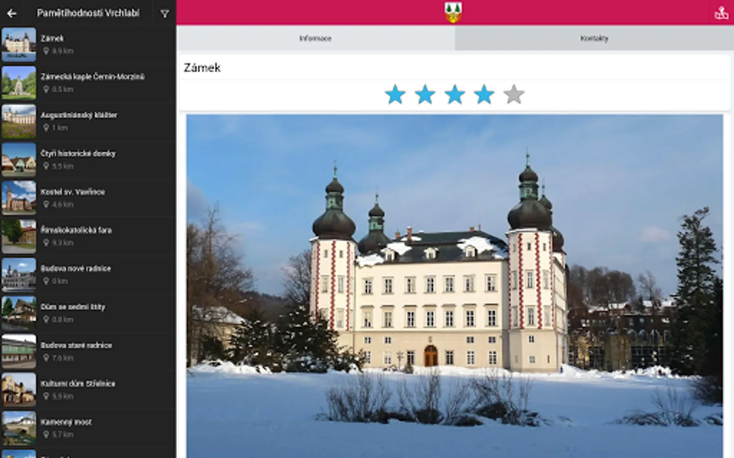
Task: Select Čtyři historické domky title
Action: (x=78, y=154)
